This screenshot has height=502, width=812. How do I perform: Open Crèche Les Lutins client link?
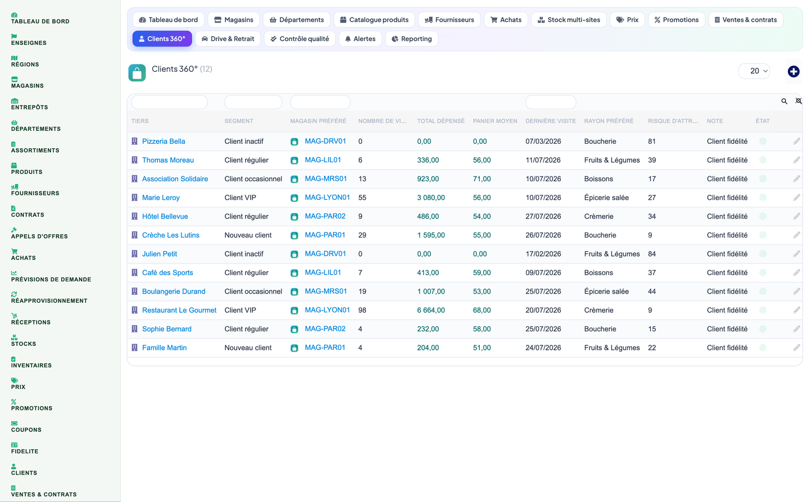pyautogui.click(x=171, y=235)
